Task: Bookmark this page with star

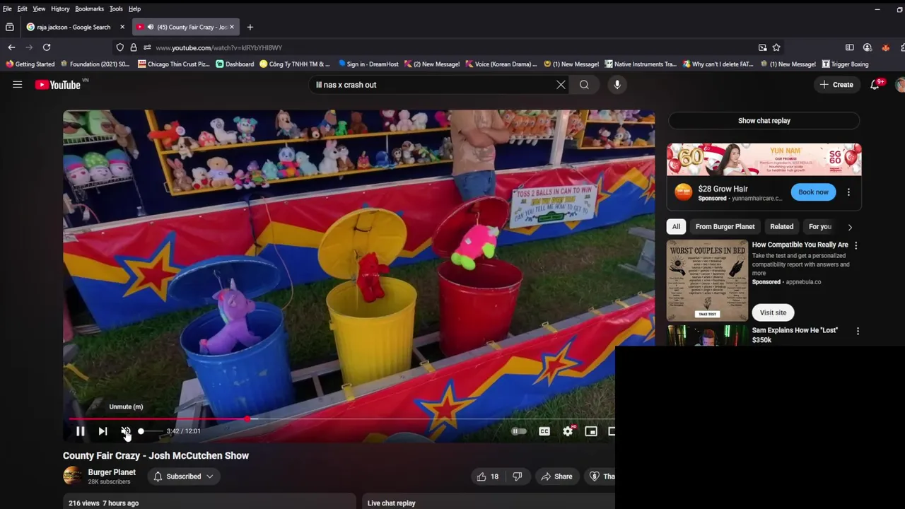Action: (776, 47)
